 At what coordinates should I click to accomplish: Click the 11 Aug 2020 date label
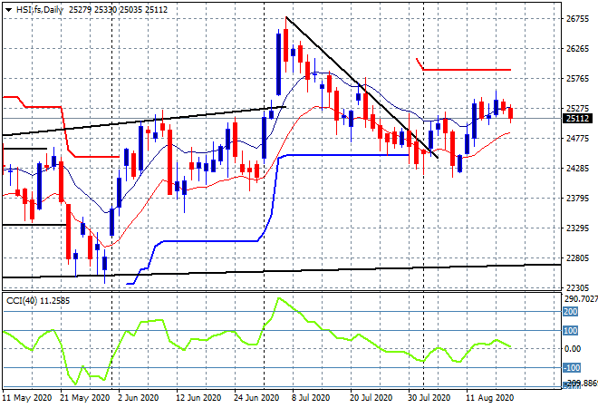pos(489,398)
